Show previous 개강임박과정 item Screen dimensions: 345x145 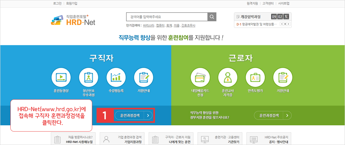(281, 24)
